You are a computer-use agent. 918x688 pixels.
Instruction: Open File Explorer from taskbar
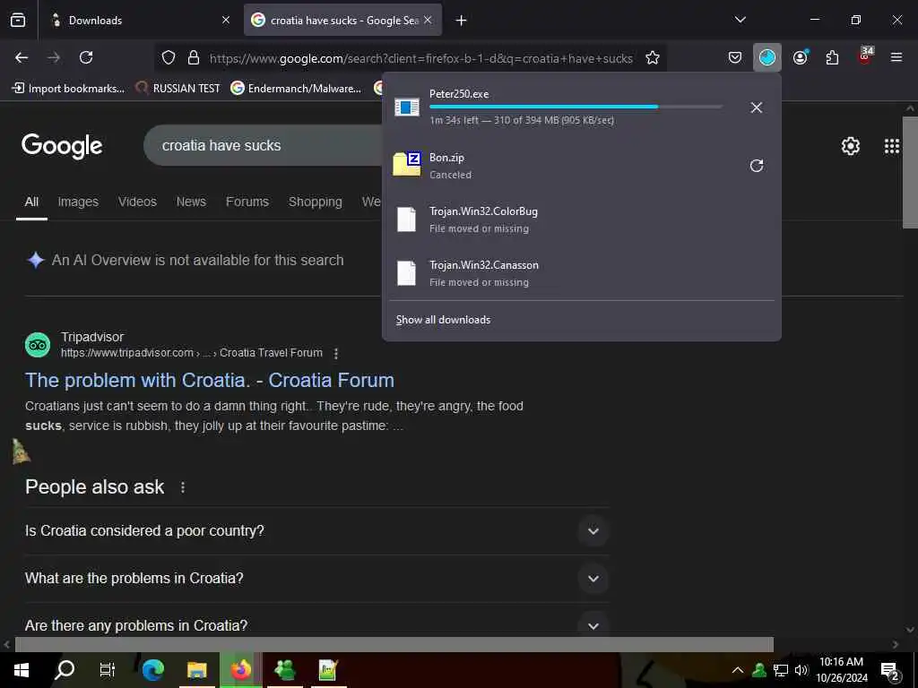coord(196,670)
